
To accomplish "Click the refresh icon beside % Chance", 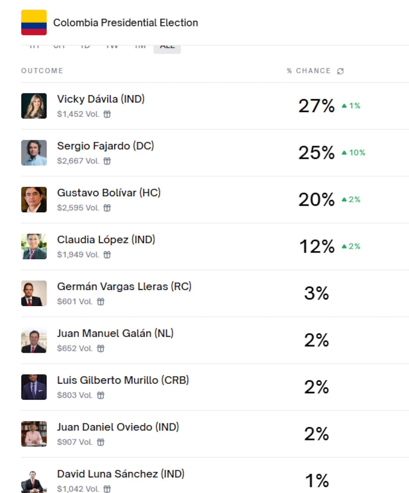I will [x=340, y=71].
